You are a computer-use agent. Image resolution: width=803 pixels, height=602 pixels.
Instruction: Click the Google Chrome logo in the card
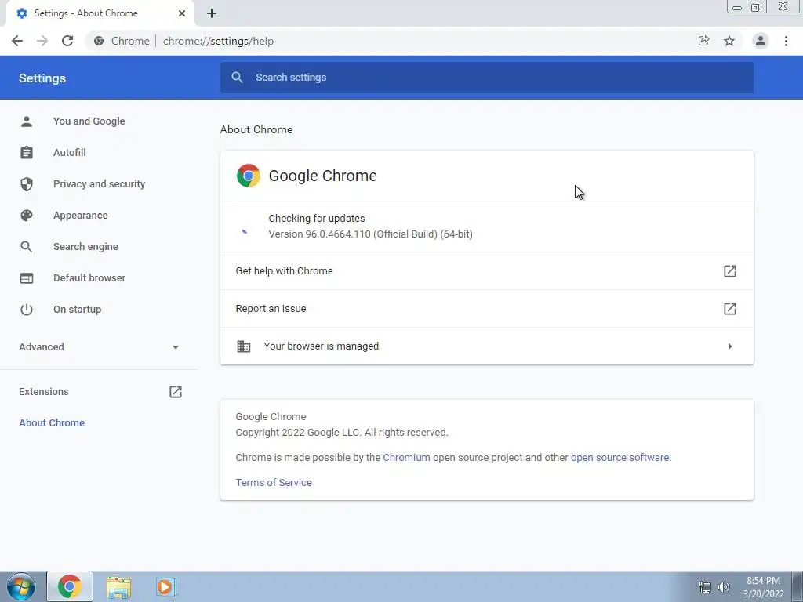pos(249,176)
